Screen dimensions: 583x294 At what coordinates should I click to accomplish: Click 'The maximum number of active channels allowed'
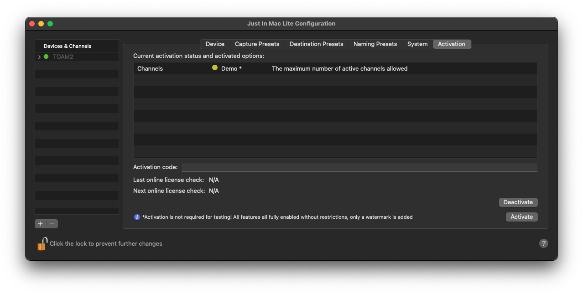pyautogui.click(x=339, y=69)
